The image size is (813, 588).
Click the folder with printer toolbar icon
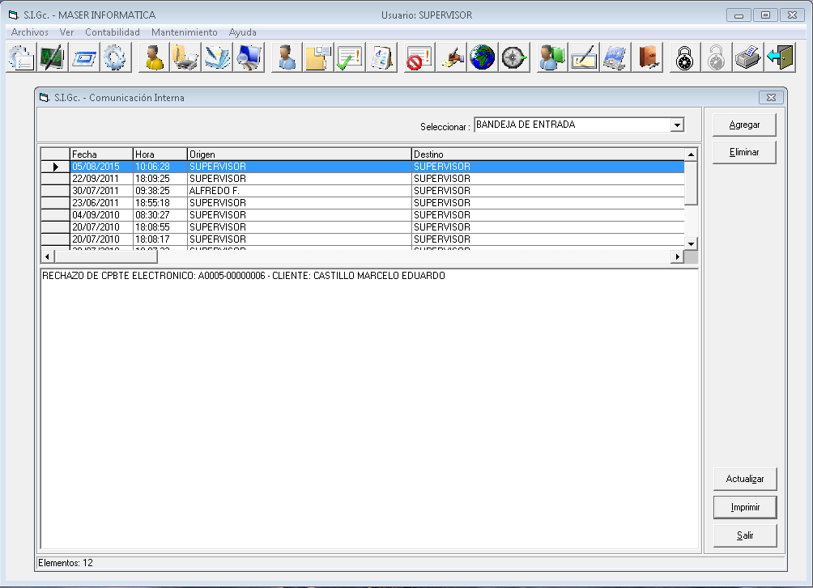tap(185, 57)
